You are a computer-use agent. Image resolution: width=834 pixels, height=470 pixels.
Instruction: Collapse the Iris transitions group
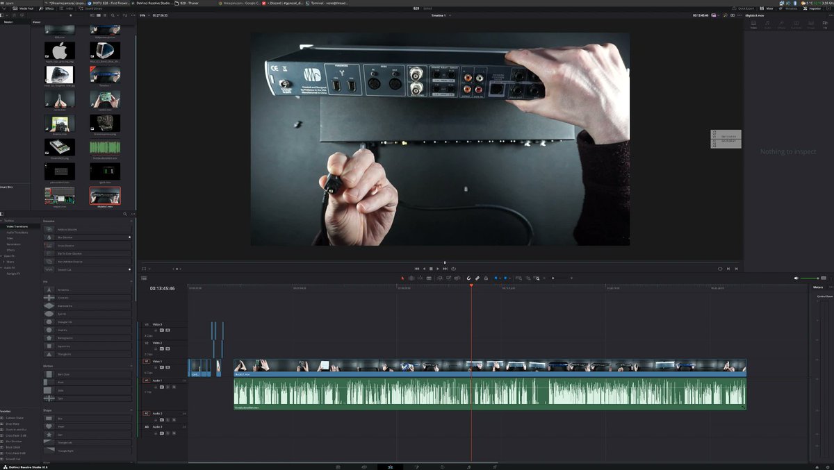tap(132, 281)
